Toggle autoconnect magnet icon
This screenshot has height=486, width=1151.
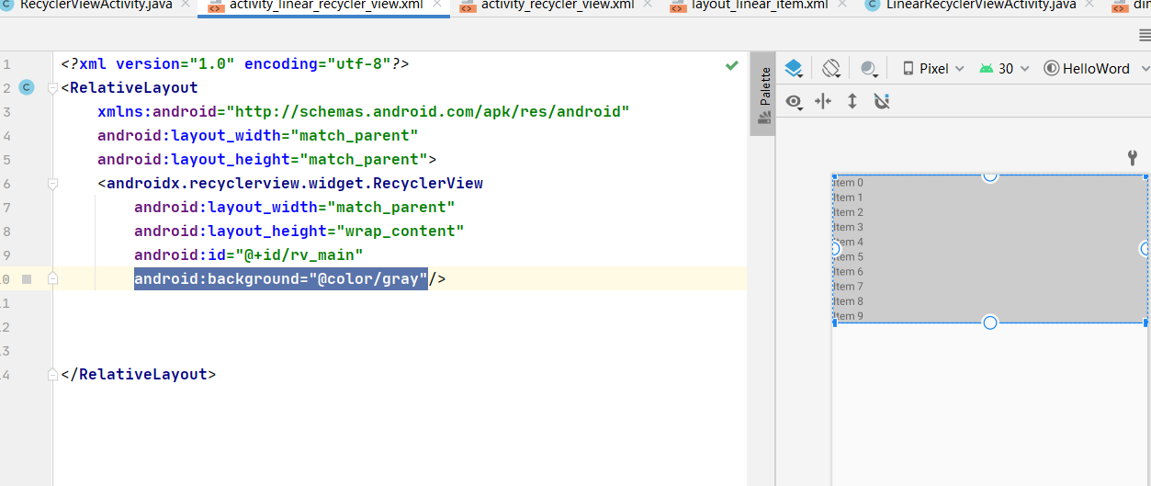coord(882,101)
